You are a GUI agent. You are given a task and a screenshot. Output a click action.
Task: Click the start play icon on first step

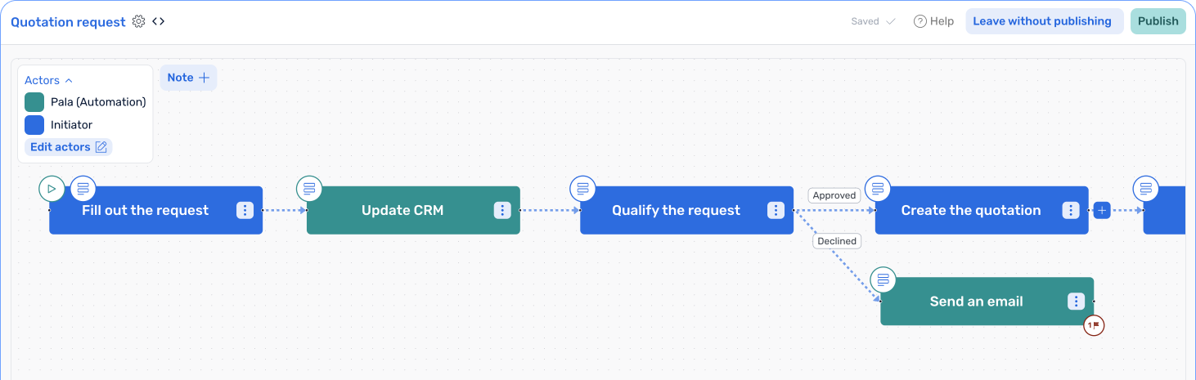tap(52, 189)
